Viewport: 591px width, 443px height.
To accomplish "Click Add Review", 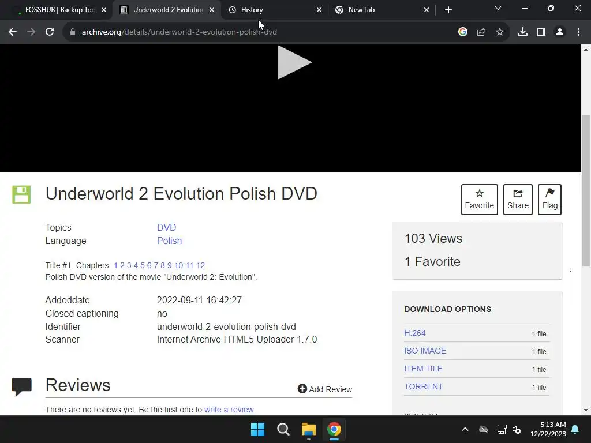I will click(325, 389).
